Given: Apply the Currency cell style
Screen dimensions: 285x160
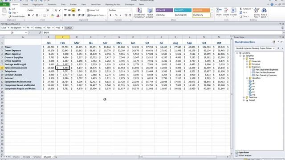Looking at the screenshot, I should (x=201, y=15).
